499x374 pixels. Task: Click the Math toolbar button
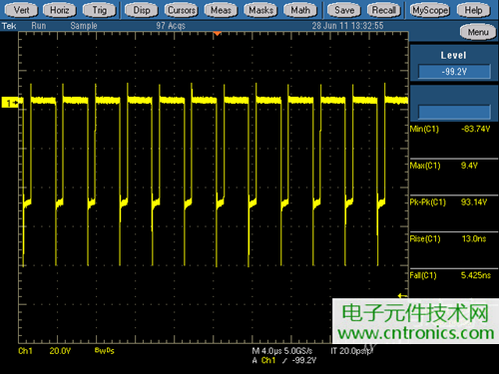pyautogui.click(x=300, y=10)
